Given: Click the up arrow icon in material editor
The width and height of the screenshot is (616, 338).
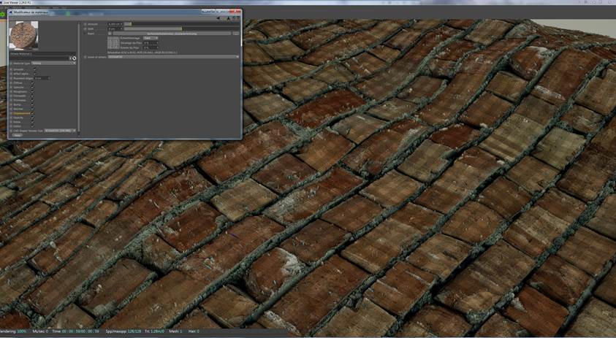Looking at the screenshot, I should (228, 18).
